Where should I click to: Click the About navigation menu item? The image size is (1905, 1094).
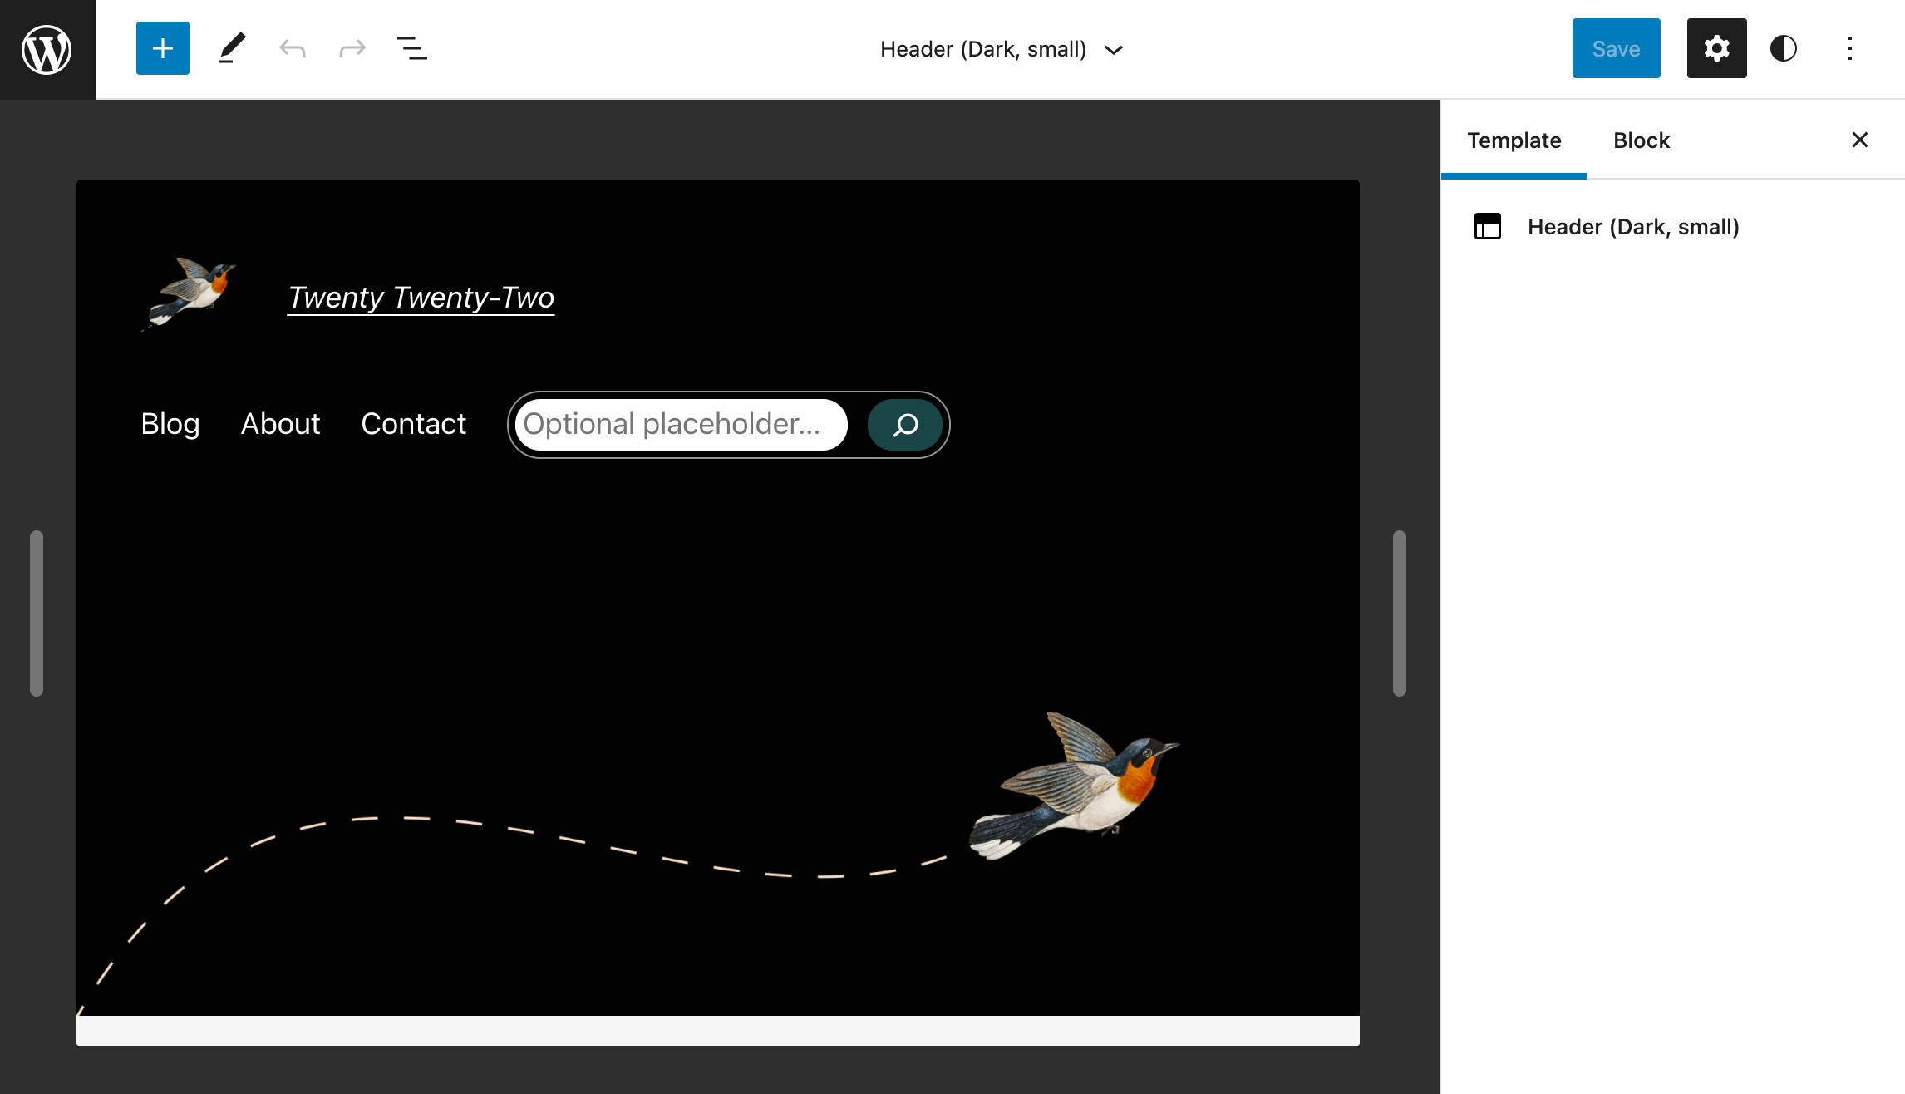[x=278, y=422]
